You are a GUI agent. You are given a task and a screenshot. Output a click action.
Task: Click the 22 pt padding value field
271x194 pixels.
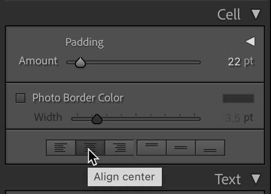tap(241, 61)
